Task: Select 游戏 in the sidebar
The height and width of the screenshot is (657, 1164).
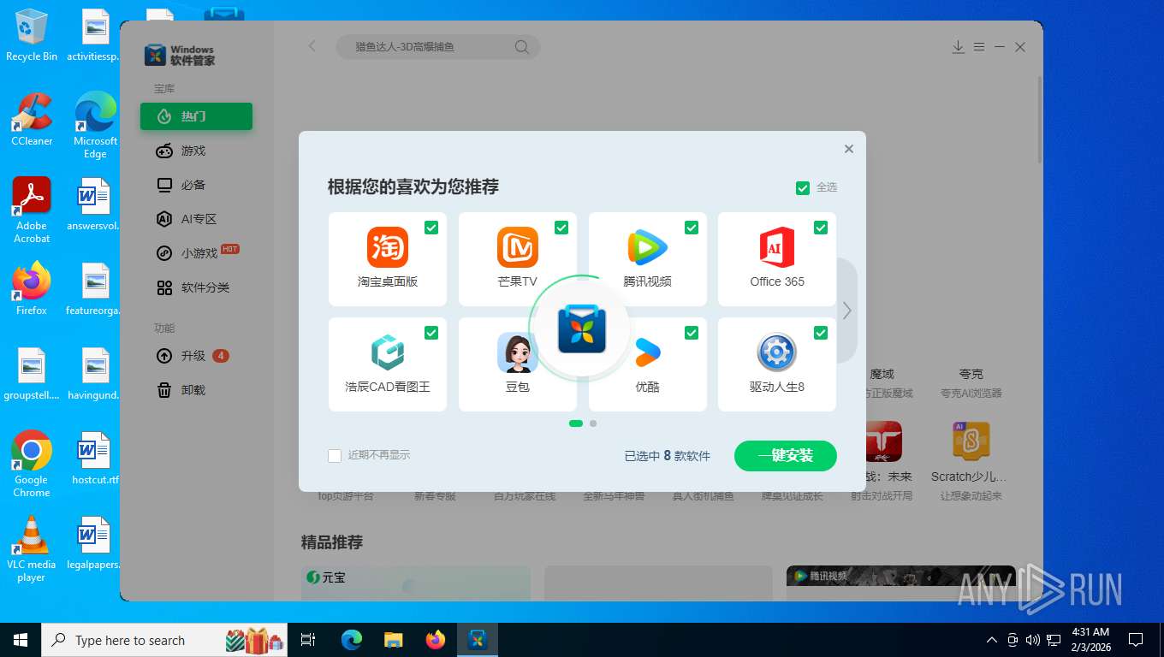Action: pyautogui.click(x=196, y=151)
